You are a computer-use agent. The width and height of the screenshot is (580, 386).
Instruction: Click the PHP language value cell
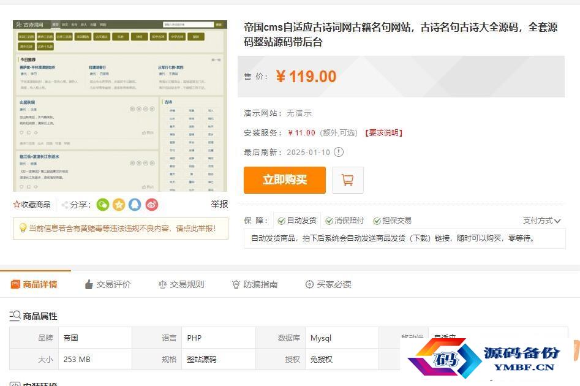pos(219,338)
